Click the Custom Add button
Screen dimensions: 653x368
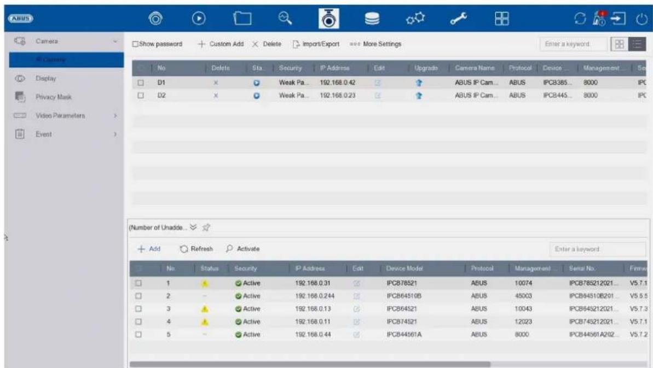pos(221,44)
